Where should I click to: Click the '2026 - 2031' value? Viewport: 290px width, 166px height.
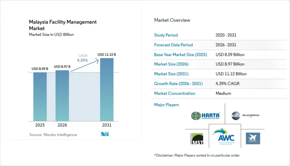click(x=226, y=45)
